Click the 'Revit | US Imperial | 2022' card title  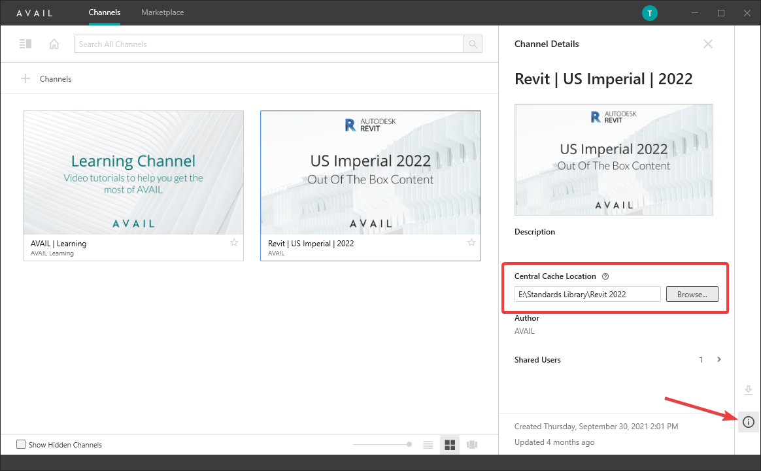[311, 244]
